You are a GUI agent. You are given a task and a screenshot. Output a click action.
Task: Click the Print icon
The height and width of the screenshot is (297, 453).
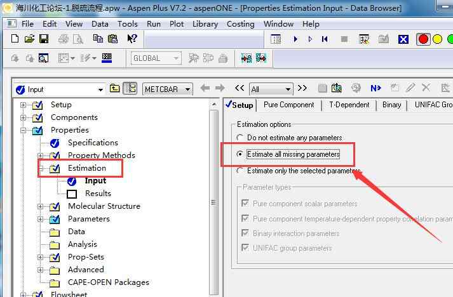64,39
